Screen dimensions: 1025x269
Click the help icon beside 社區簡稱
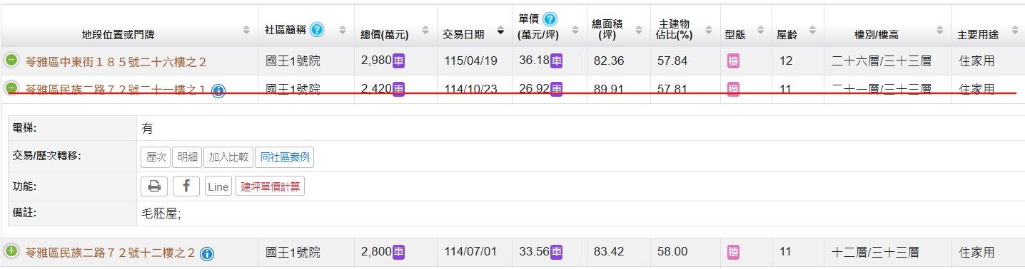317,30
